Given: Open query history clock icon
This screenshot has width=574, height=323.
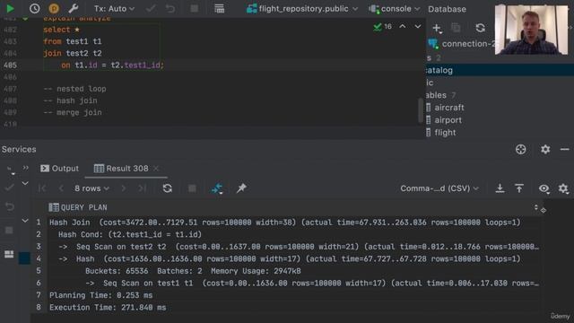Looking at the screenshot, I should click(x=34, y=8).
